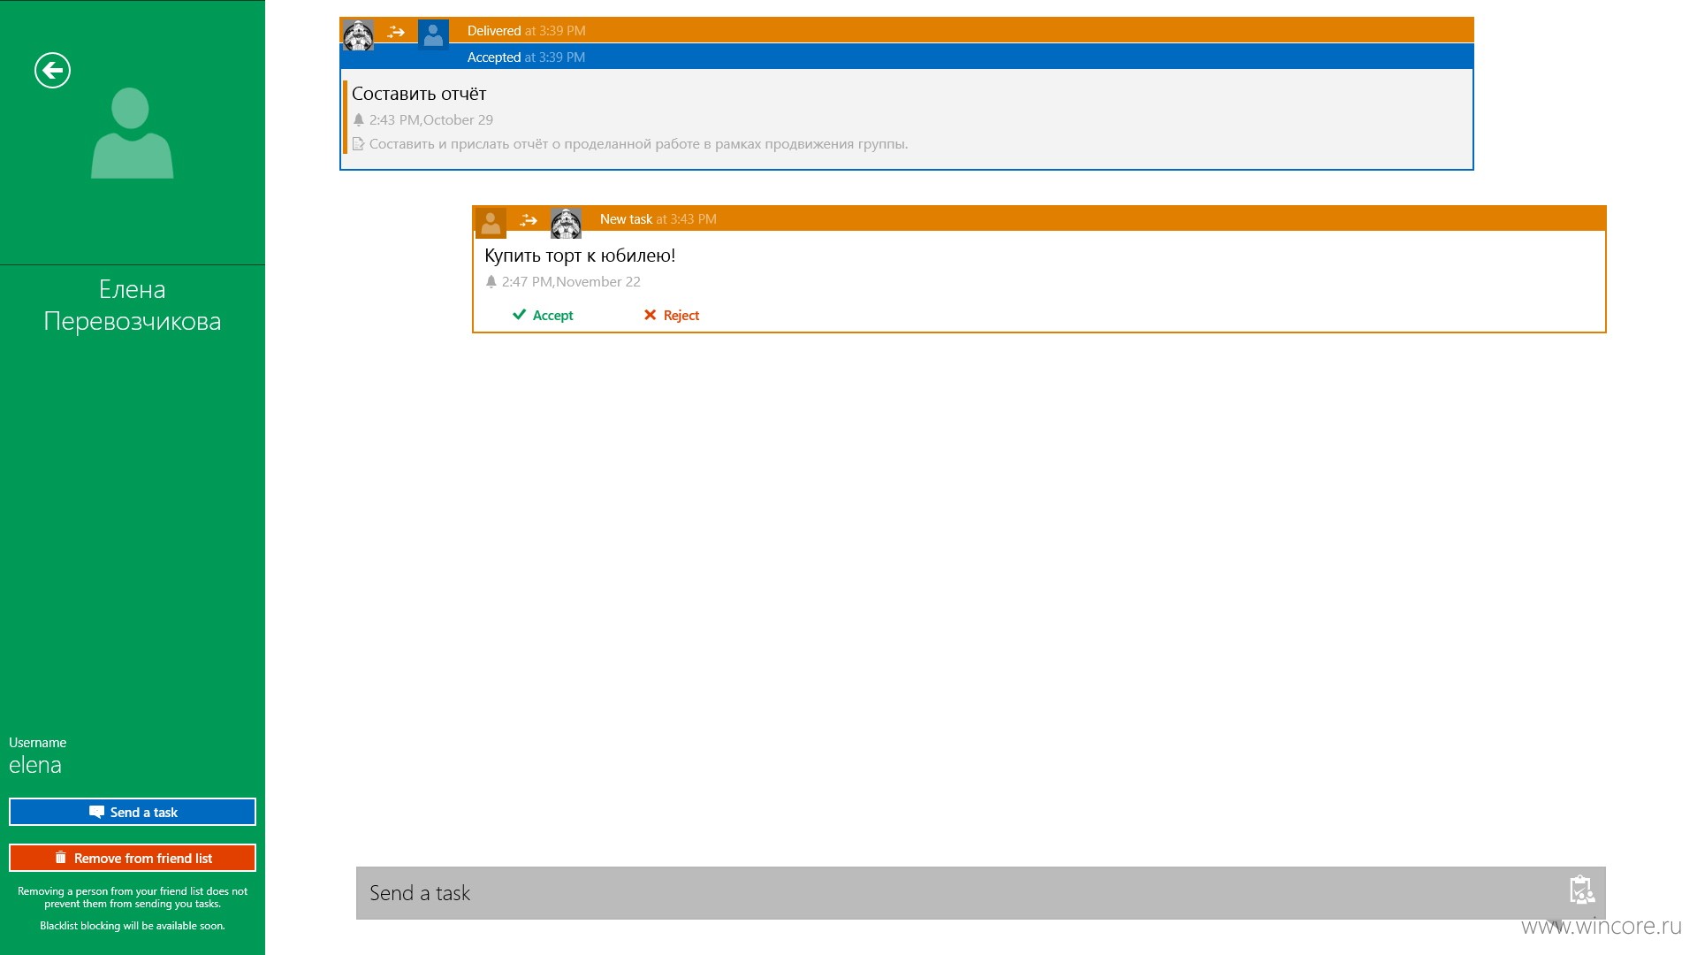Click the Accepted at 3:39 PM status
This screenshot has width=1697, height=955.
coord(526,57)
